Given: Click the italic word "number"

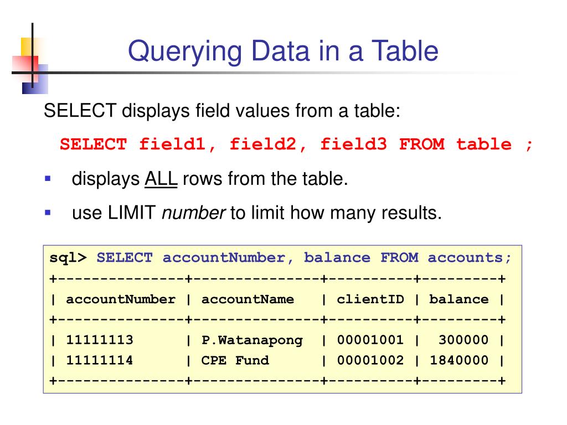Looking at the screenshot, I should tap(193, 213).
